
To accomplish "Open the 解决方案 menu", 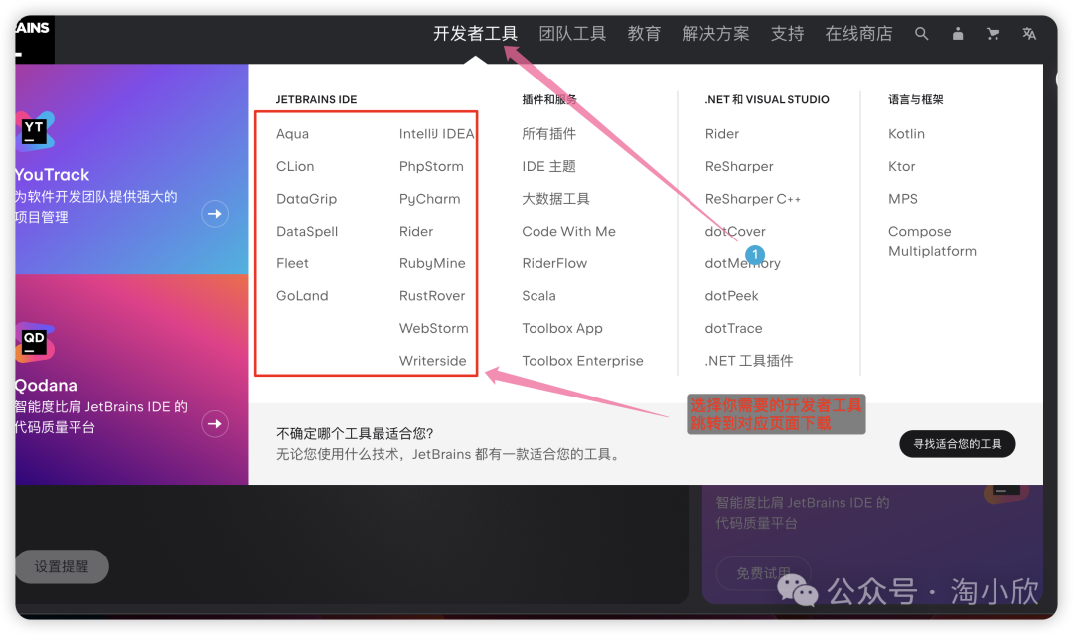I will pos(715,34).
